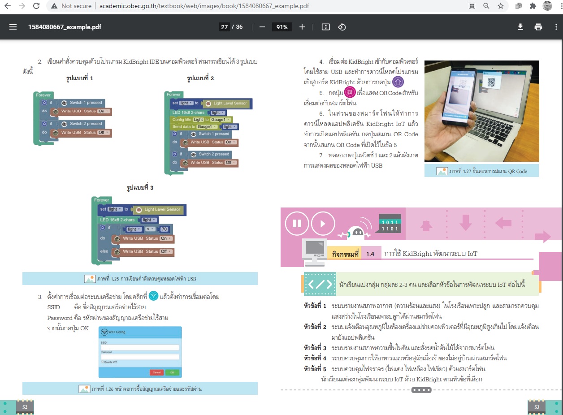This screenshot has height=415, width=563.
Task: Click the zoom in plus button
Action: click(302, 27)
